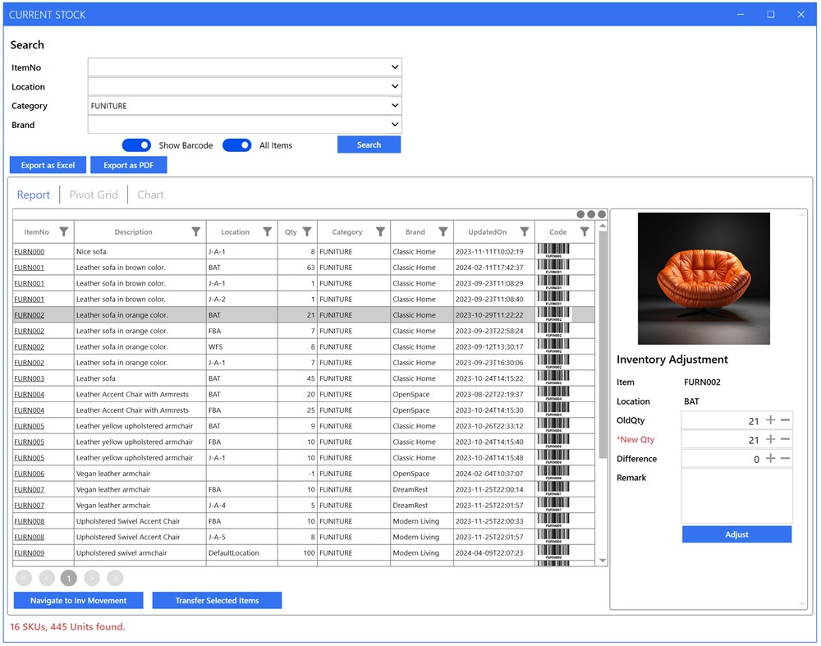Click the Adjust button

click(x=736, y=534)
